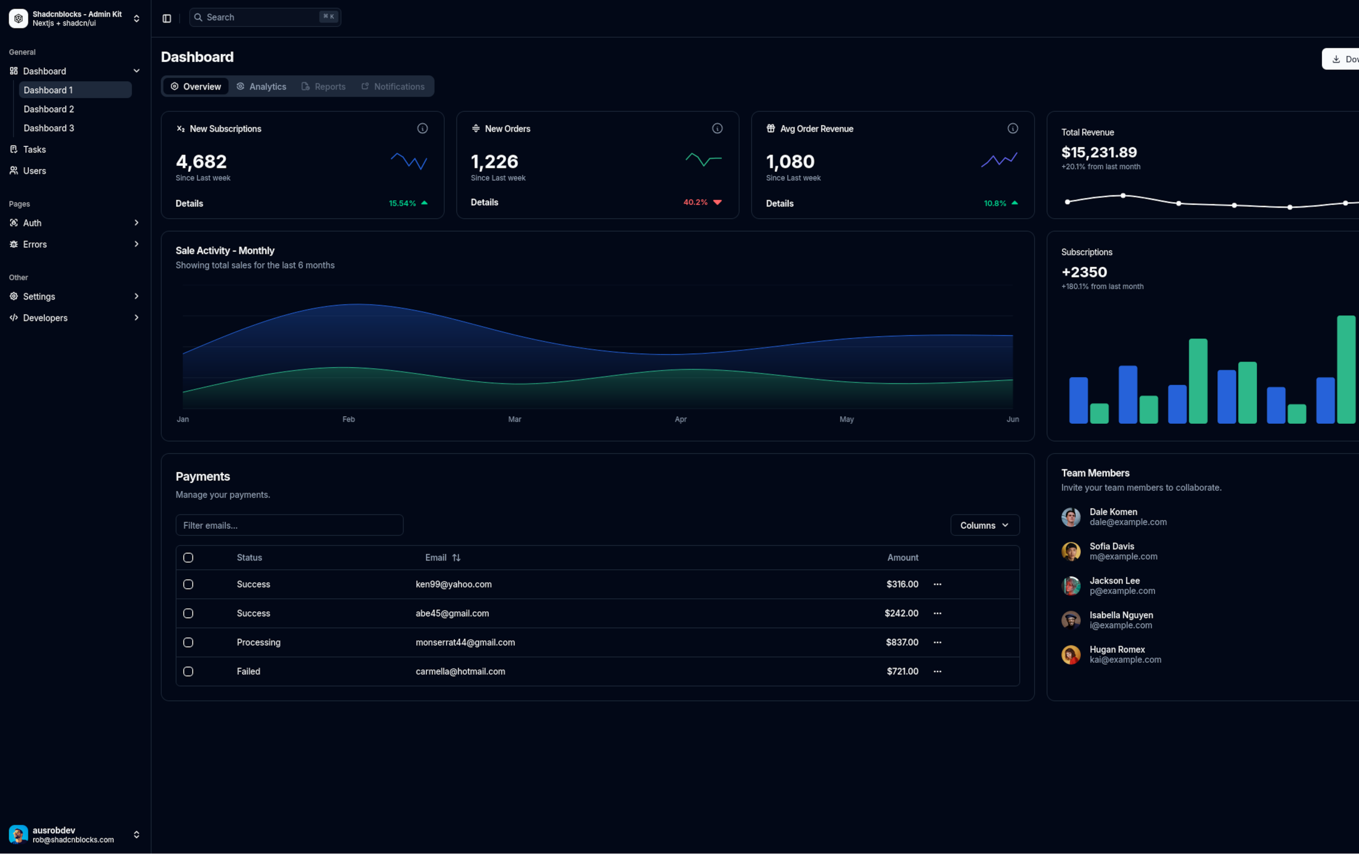1359x854 pixels.
Task: Tick the monserrat44@gmail.com row checkbox
Action: pos(188,643)
